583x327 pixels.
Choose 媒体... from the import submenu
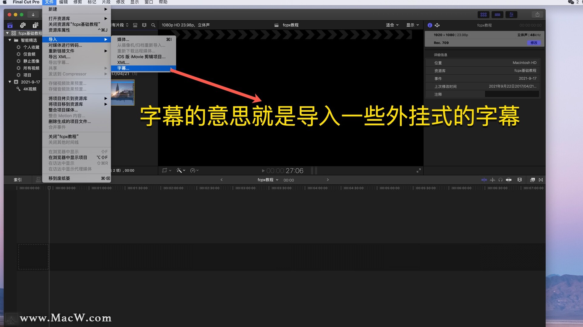click(143, 39)
